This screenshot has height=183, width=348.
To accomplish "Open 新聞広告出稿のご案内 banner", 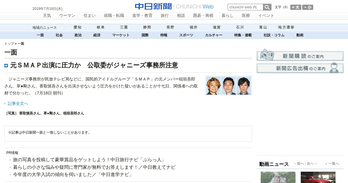I will pyautogui.click(x=300, y=68).
